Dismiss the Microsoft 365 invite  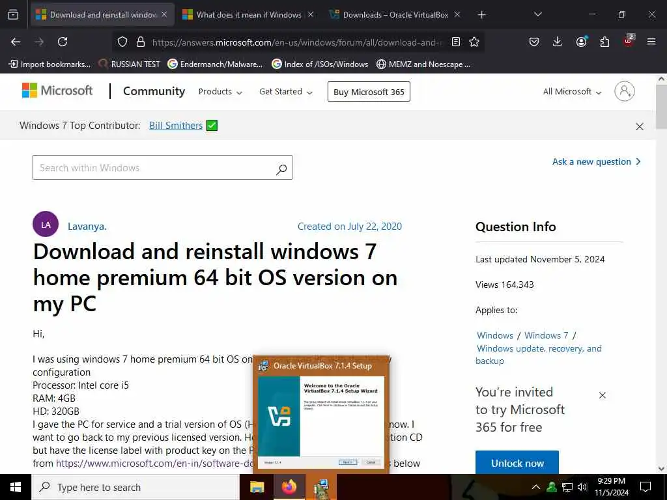click(603, 395)
